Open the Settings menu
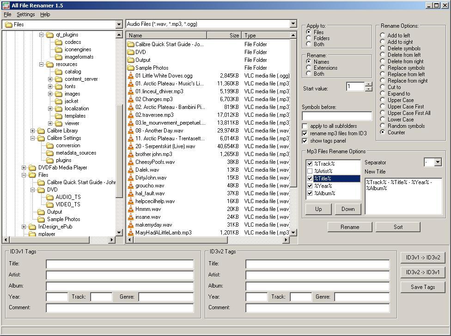 coord(25,14)
